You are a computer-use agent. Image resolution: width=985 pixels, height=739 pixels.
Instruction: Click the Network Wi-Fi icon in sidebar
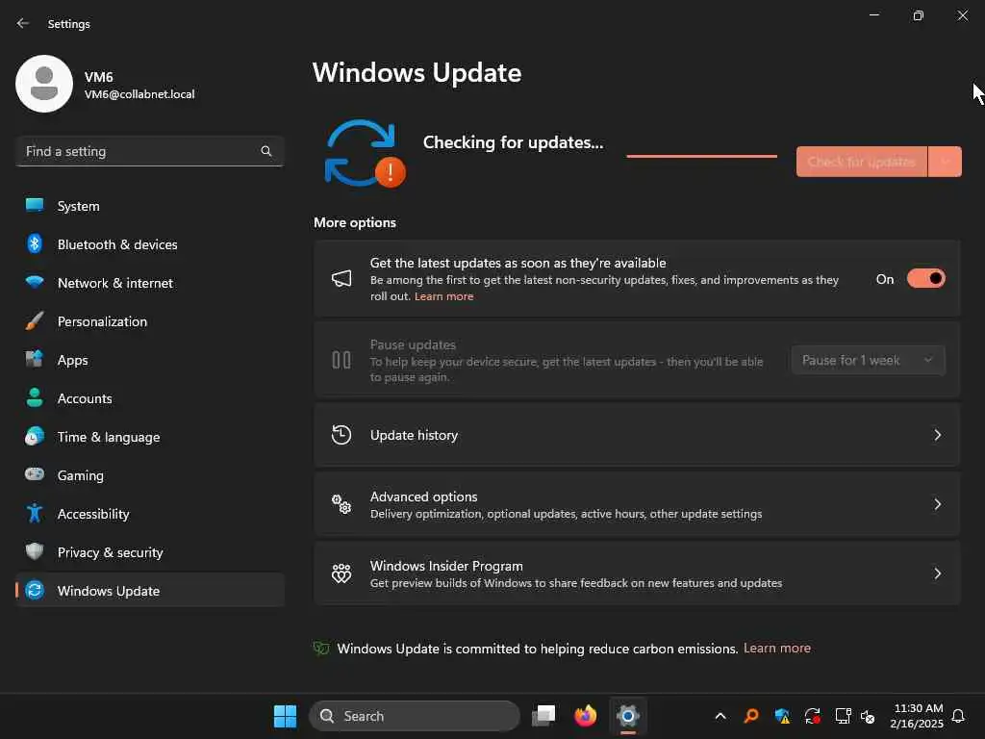coord(35,282)
